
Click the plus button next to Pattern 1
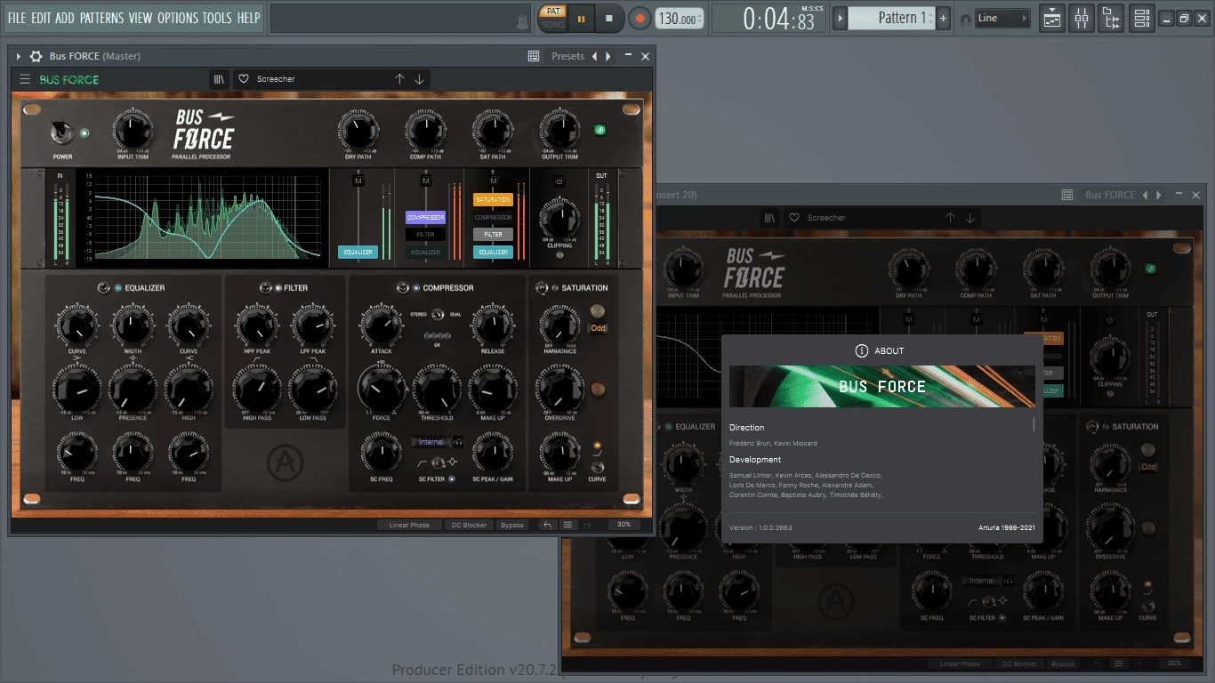(943, 18)
